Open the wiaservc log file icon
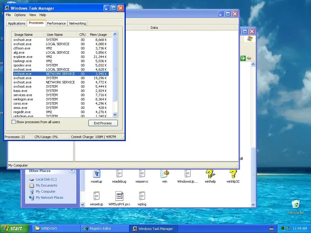This screenshot has height=233, width=311. pos(142,174)
